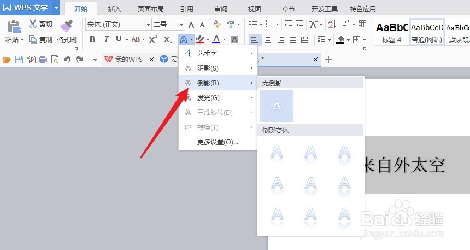This screenshot has height=250, width=470.
Task: Apply distributed alignment
Action: 305,39
